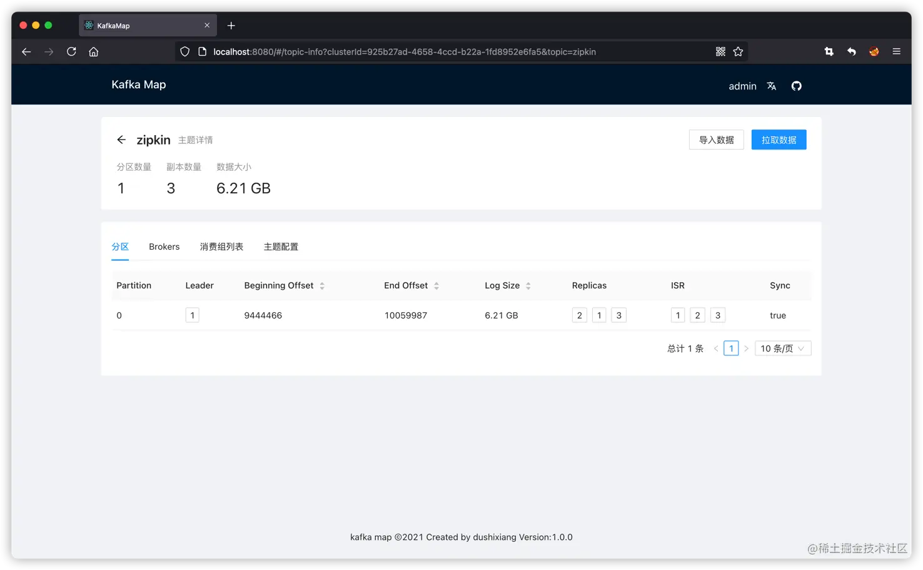Click the browser back arrow
The width and height of the screenshot is (923, 570).
point(26,52)
